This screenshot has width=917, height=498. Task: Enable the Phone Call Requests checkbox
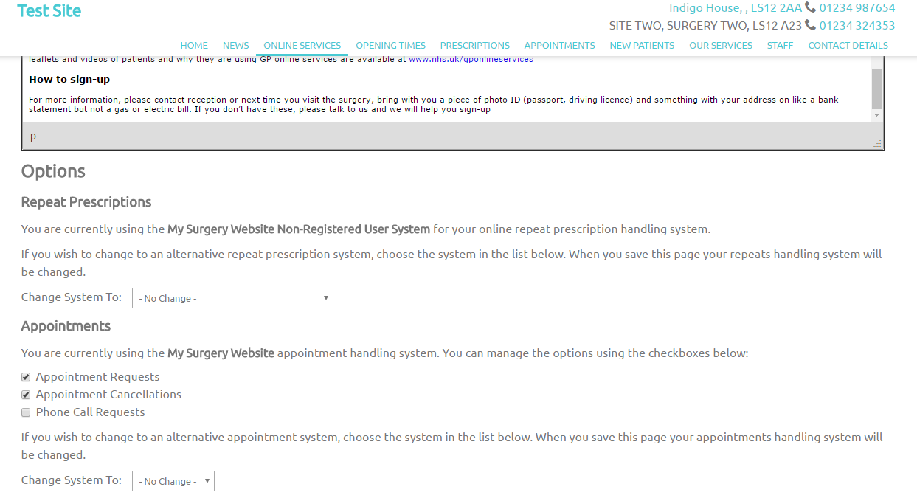pos(26,412)
